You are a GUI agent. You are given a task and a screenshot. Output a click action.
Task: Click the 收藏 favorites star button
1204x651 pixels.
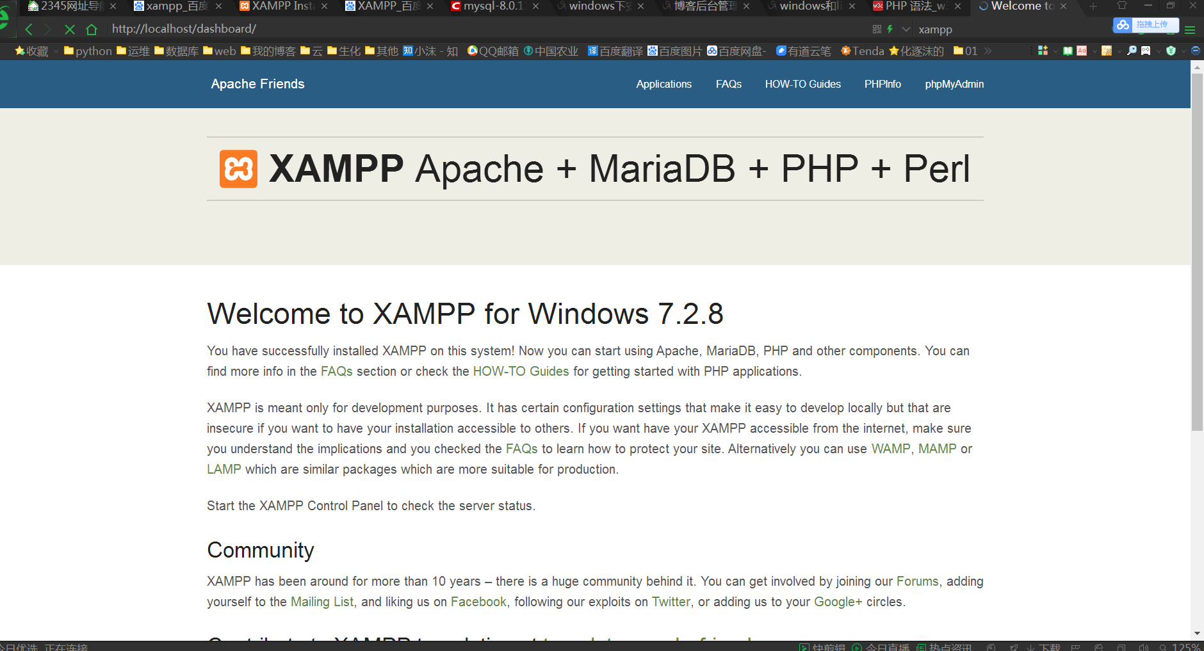point(31,51)
